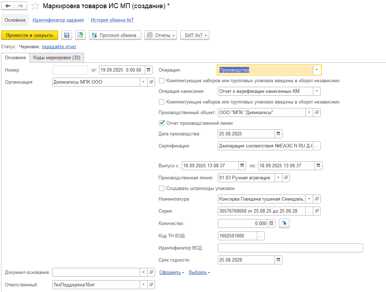This screenshot has width=386, height=292.
Task: Add form to favorites with star icon
Action: [35, 6]
